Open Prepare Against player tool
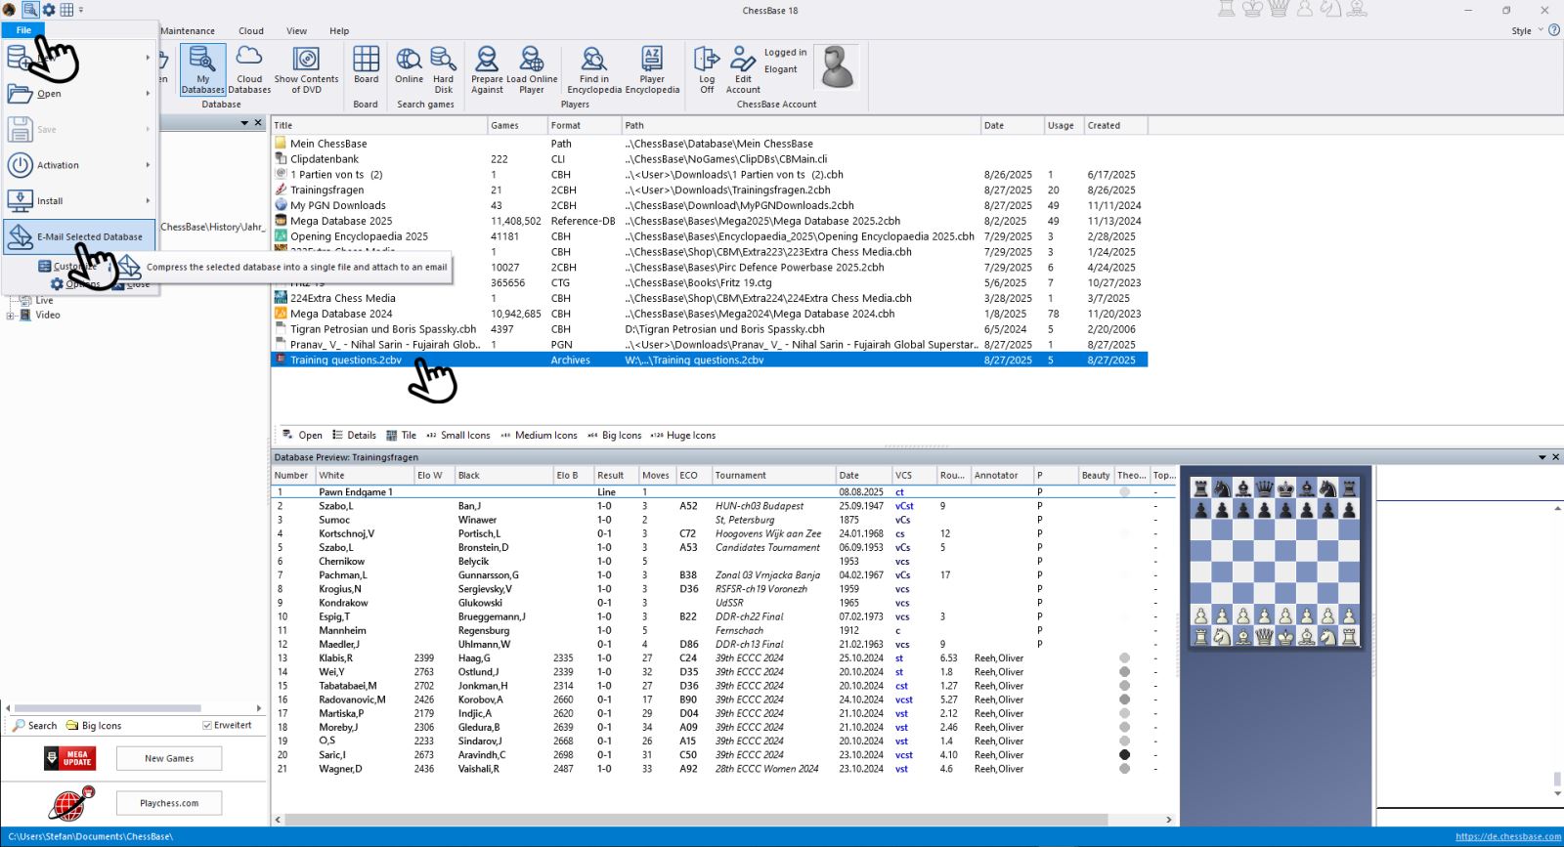The image size is (1564, 847). coord(487,69)
